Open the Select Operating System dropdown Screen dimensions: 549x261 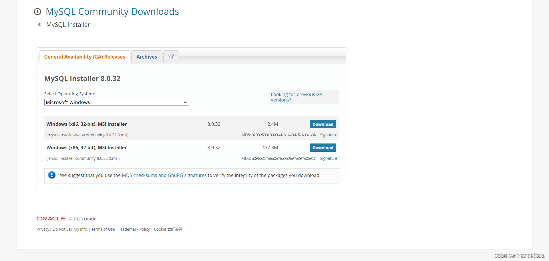[117, 102]
